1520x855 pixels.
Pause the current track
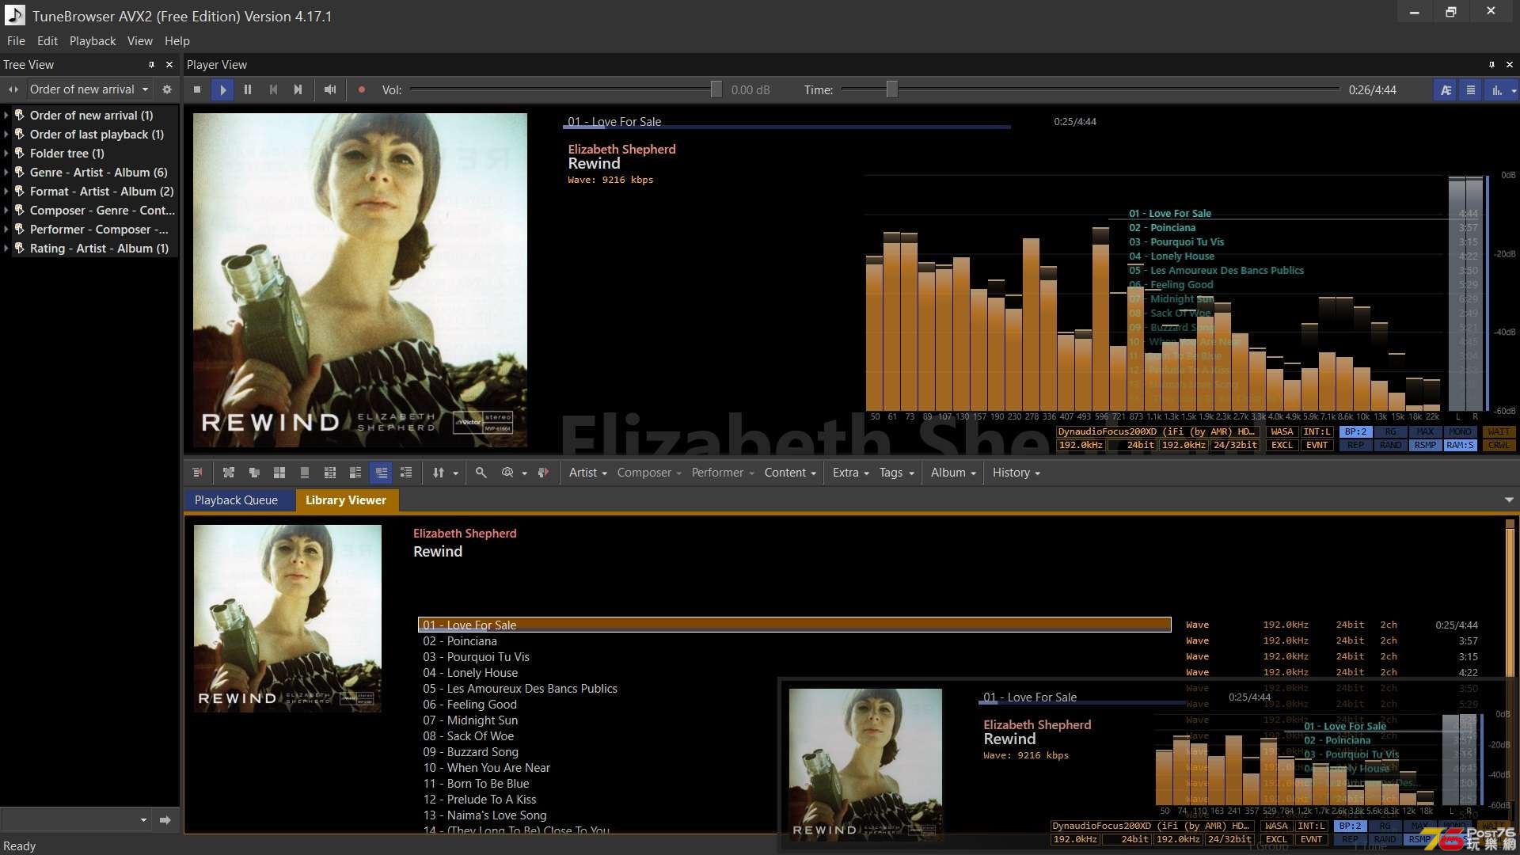[248, 90]
